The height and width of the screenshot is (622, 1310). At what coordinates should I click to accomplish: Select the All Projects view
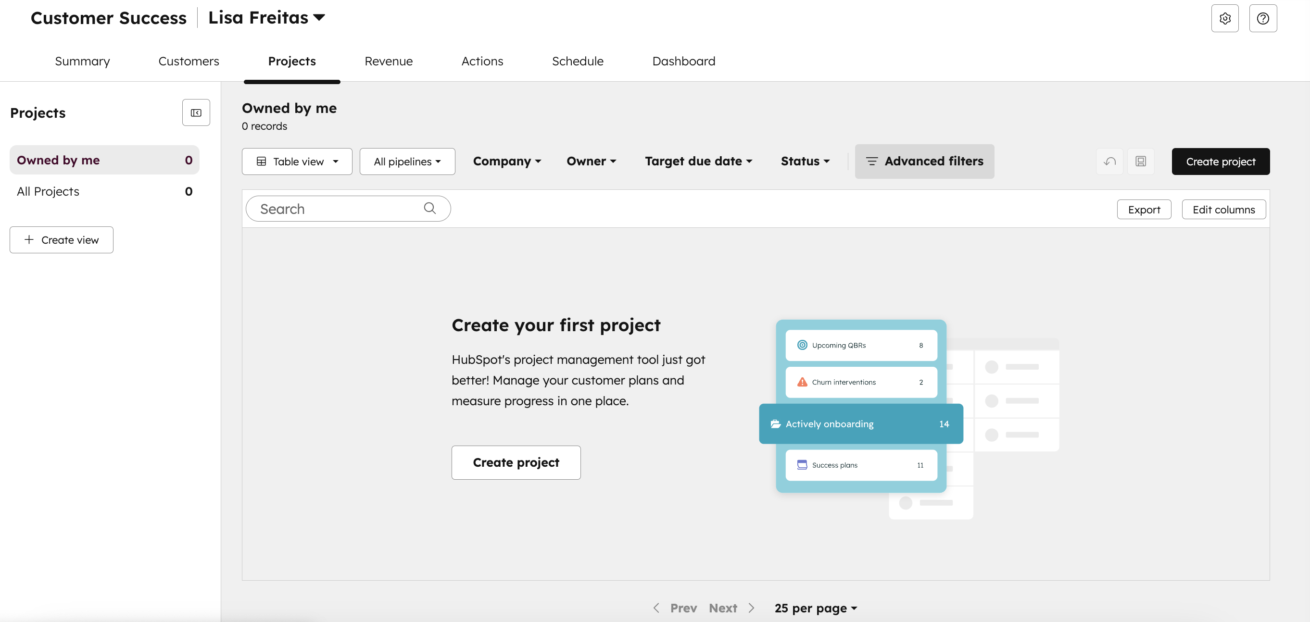coord(48,192)
